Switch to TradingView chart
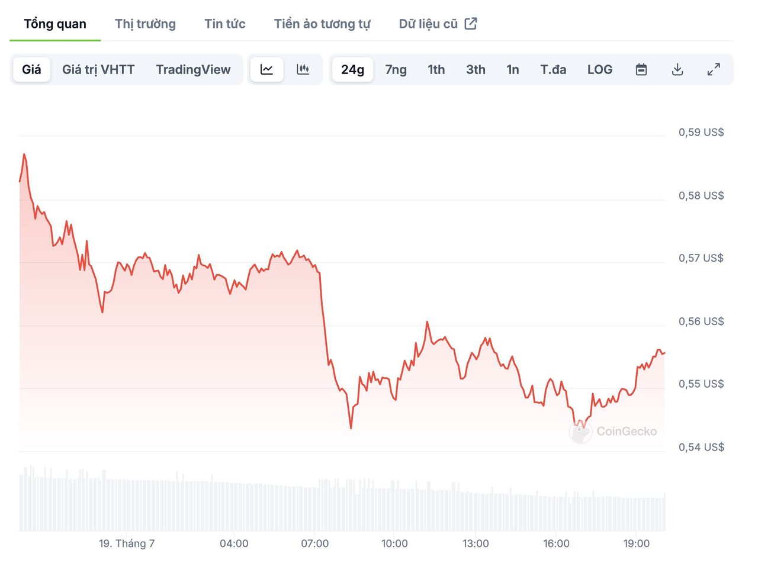This screenshot has width=758, height=563. (193, 69)
